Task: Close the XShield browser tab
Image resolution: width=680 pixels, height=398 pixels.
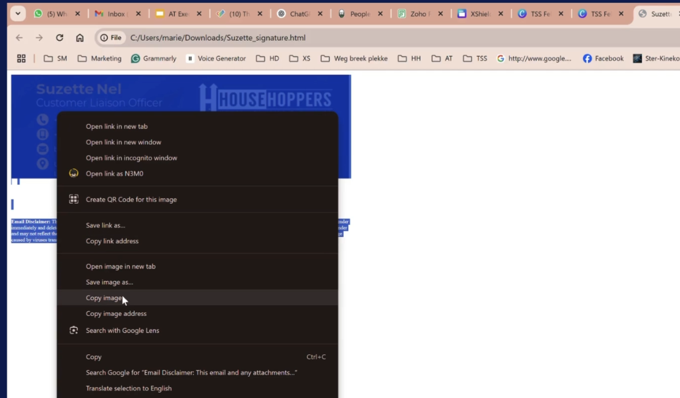Action: [x=500, y=14]
